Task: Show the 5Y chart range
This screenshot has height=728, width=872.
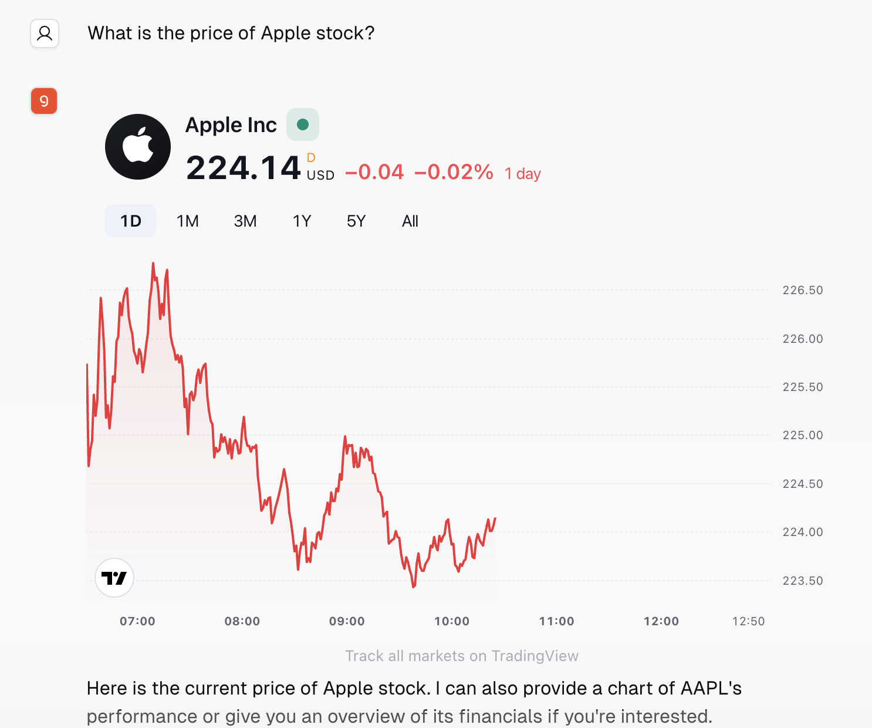Action: click(x=356, y=221)
